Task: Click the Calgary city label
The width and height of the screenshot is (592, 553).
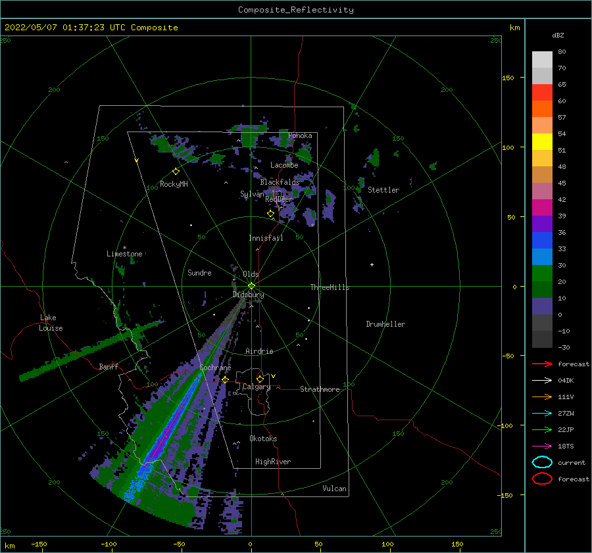Action: [x=257, y=387]
